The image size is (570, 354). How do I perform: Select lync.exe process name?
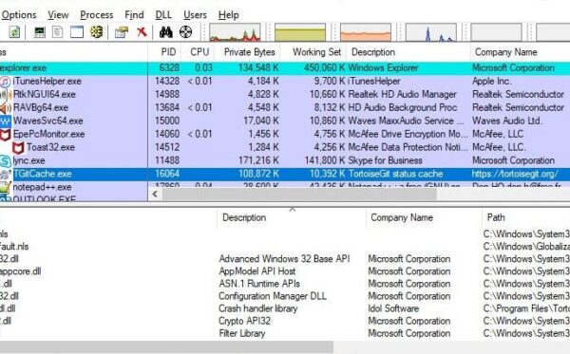[28, 160]
